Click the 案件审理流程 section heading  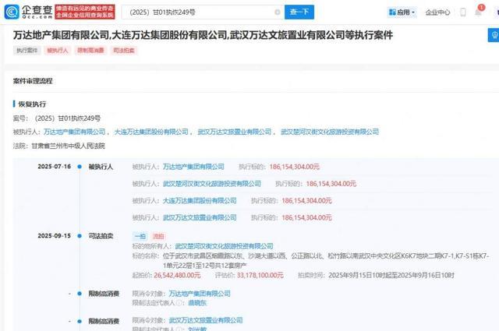pos(33,81)
